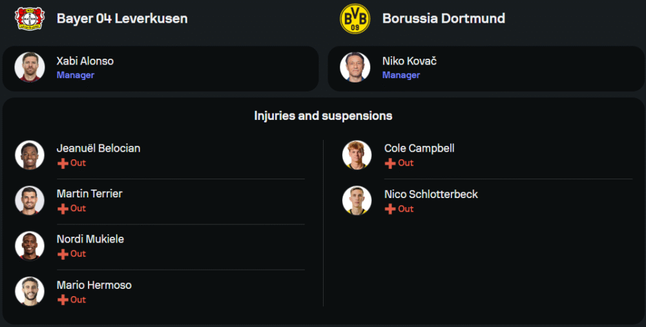
Task: Click the Borussia Dortmund club crest
Action: click(355, 18)
